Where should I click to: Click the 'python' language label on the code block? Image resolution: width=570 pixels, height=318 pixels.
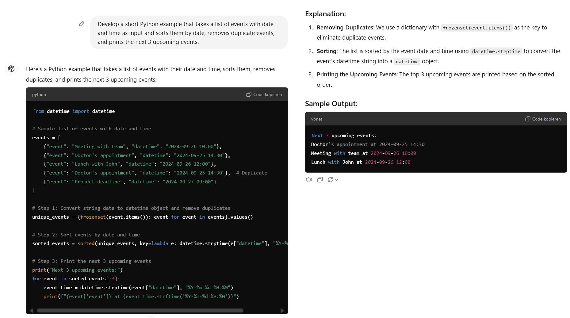click(x=39, y=94)
